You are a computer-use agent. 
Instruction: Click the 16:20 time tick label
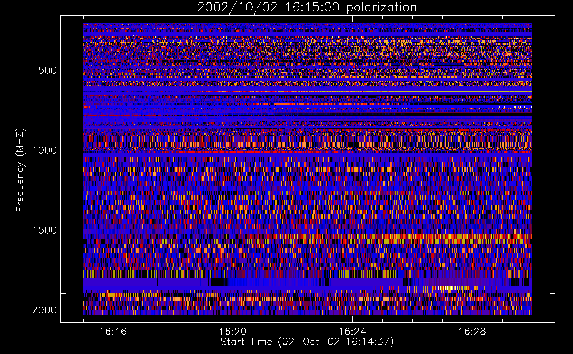pos(233,332)
